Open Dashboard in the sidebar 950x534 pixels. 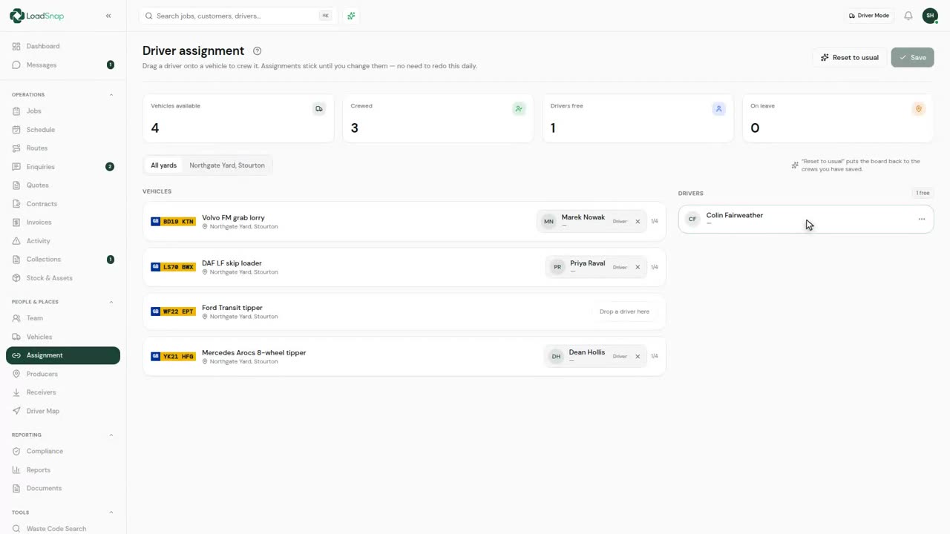[63, 46]
